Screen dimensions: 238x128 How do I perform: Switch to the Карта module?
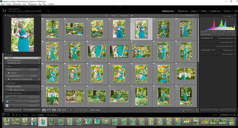pos(194,11)
